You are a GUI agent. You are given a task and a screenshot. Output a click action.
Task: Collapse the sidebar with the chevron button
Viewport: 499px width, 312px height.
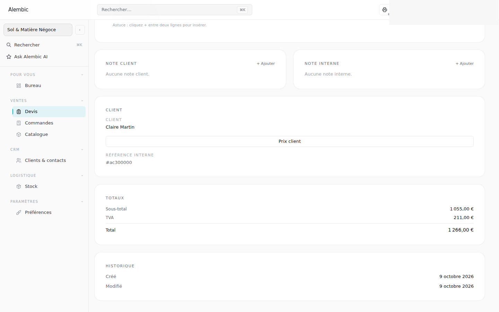80,30
